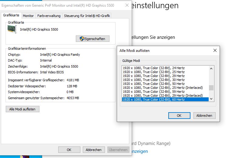Image resolution: width=232 pixels, height=158 pixels.
Task: Click the partially visible 'anzeigen' link in settings window
Action: click(x=140, y=151)
